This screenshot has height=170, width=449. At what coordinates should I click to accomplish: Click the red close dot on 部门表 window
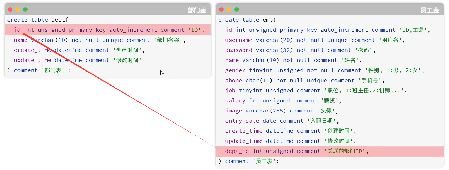coord(10,10)
